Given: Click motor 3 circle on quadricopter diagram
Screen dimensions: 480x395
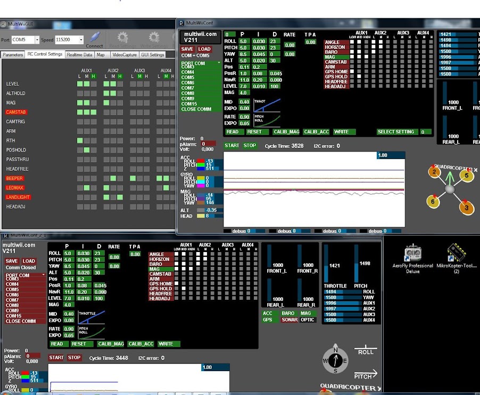Looking at the screenshot, I should pyautogui.click(x=467, y=208).
